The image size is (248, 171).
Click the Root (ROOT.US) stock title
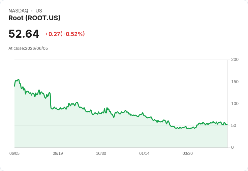click(34, 18)
